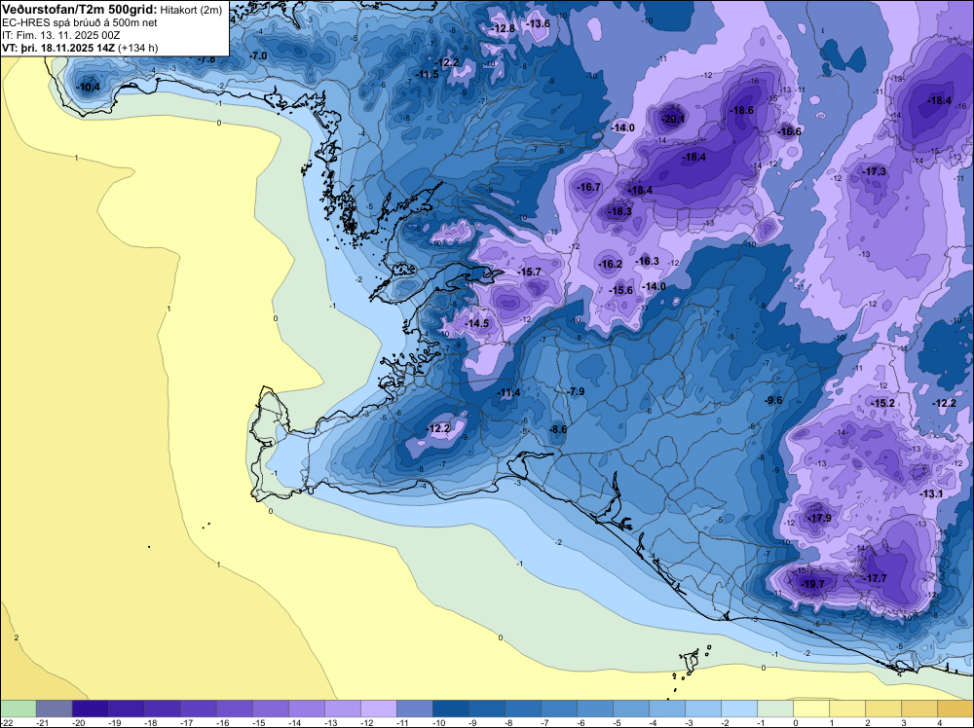Click the -18.6 temperature label

741,110
